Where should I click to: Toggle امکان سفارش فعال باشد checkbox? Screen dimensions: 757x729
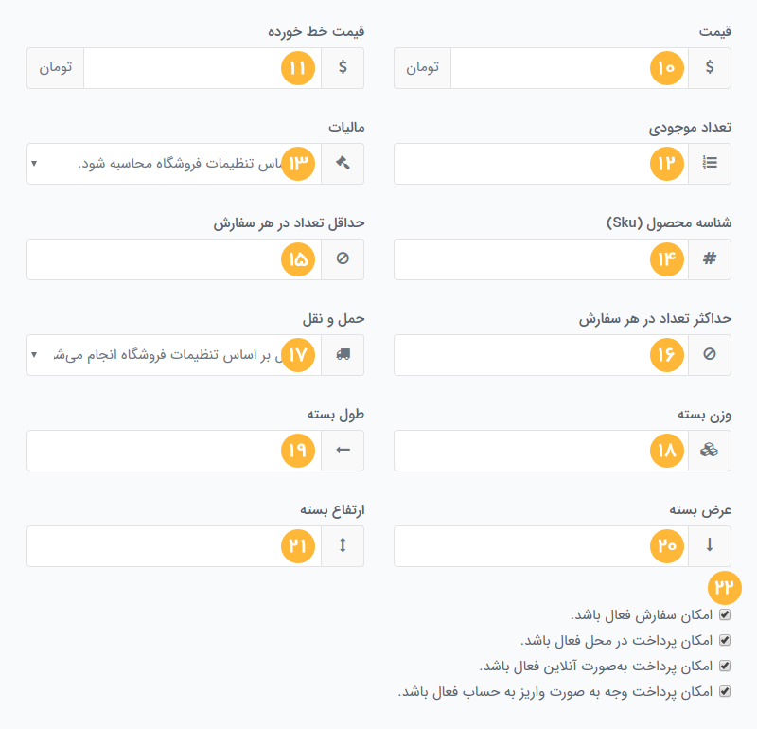coord(726,614)
